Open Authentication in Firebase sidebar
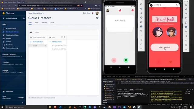Image resolution: width=194 pixels, height=109 pixels. click(11, 29)
